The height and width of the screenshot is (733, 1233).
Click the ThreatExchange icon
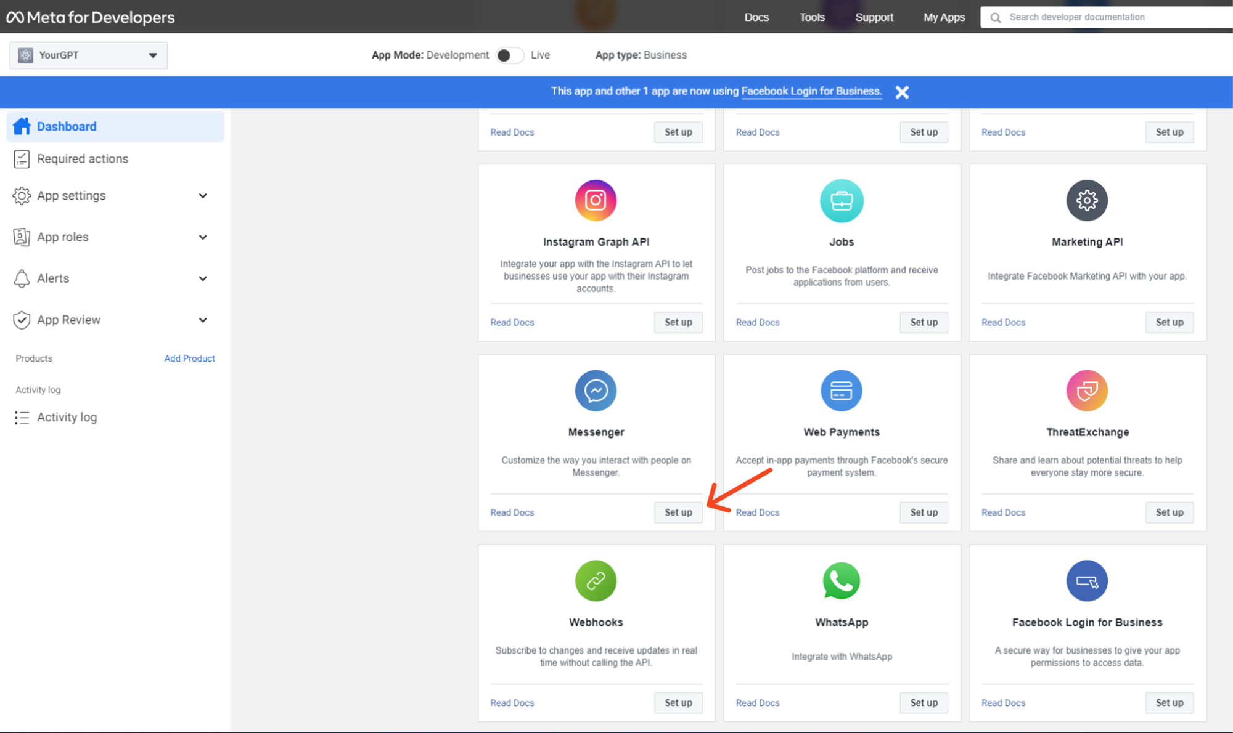pos(1087,391)
